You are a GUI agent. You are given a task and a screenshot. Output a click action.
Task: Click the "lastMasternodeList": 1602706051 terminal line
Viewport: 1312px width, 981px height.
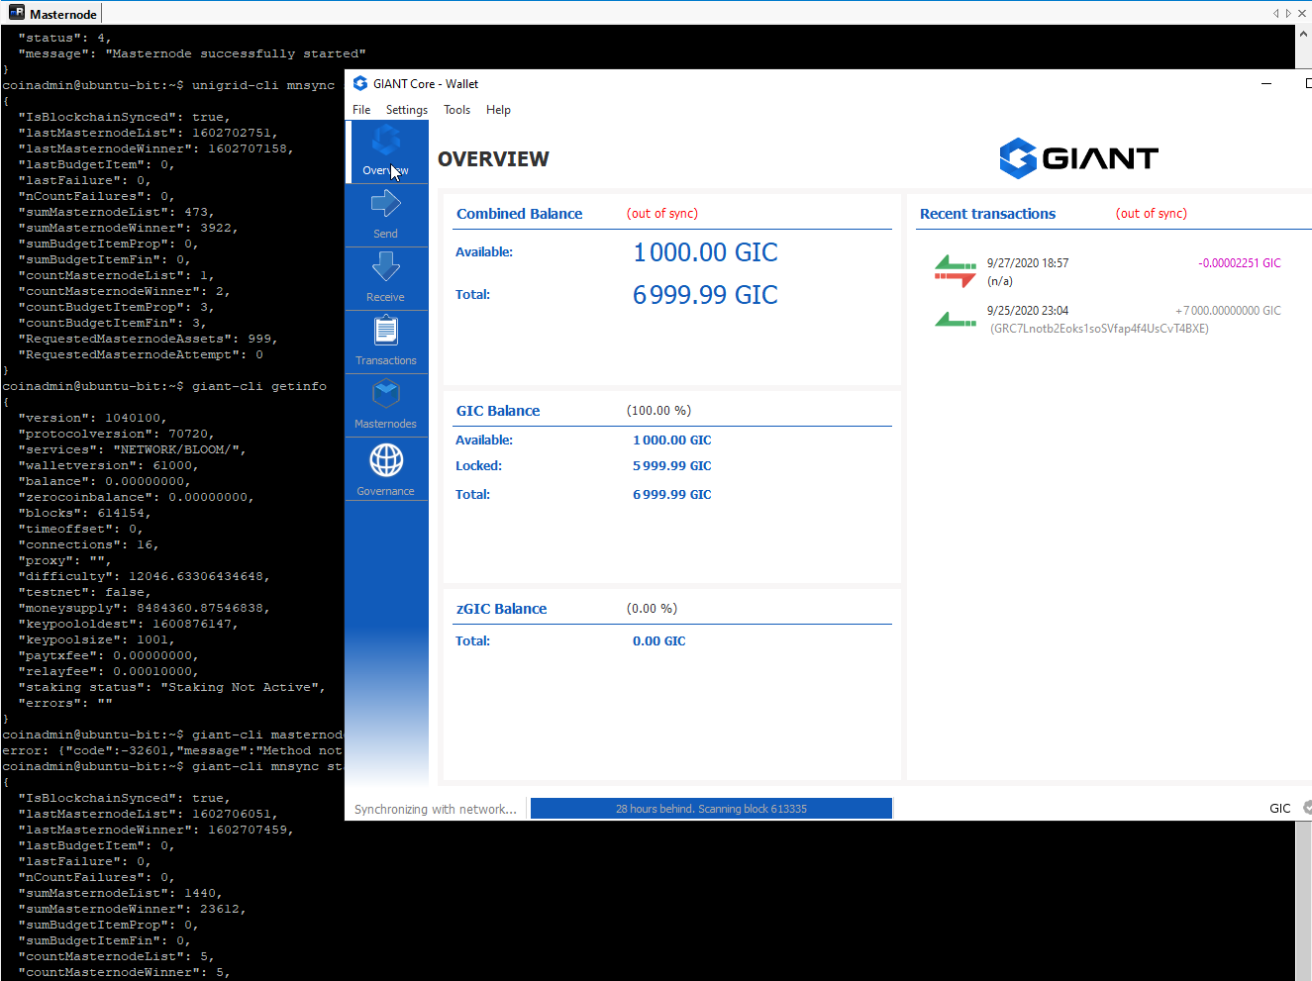149,814
